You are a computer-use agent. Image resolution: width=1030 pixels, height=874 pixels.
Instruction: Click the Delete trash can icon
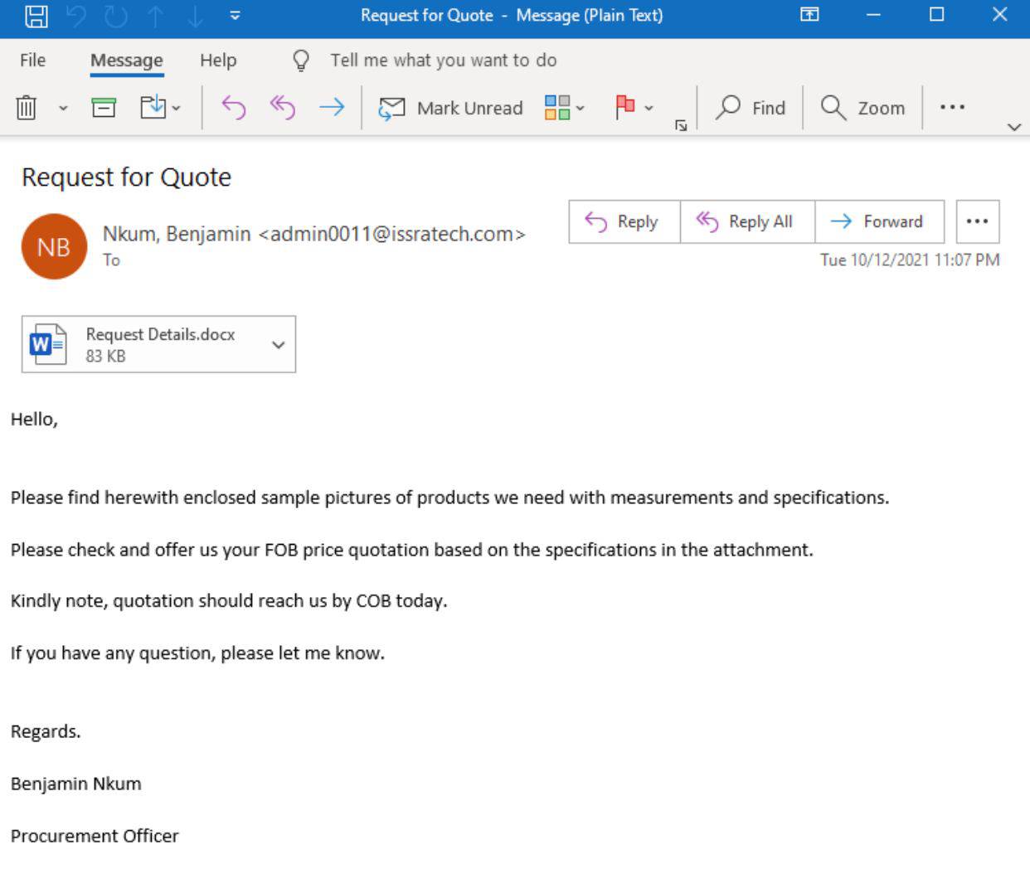[27, 108]
